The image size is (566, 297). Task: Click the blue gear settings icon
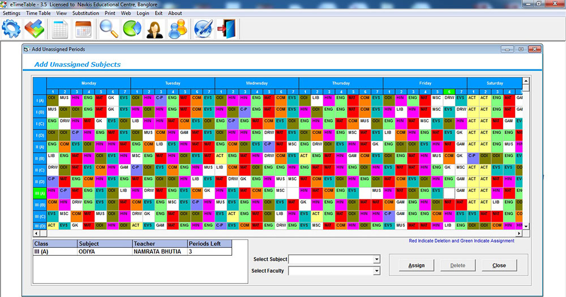[x=11, y=28]
